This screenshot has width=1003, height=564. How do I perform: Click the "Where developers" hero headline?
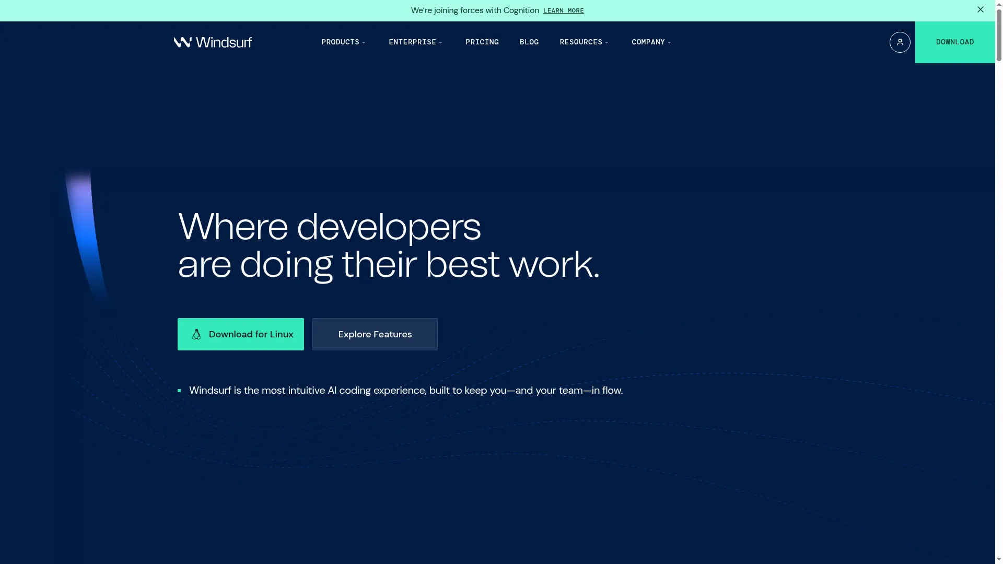[x=329, y=227]
